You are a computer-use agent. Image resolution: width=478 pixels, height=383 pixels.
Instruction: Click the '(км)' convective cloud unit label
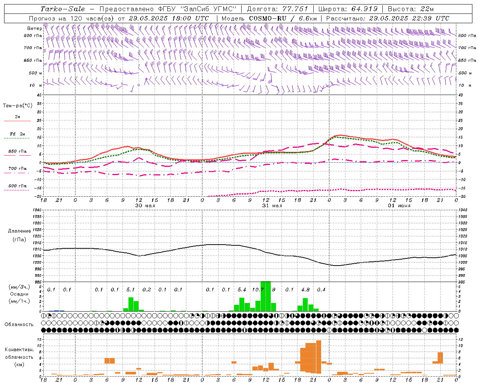click(19, 364)
